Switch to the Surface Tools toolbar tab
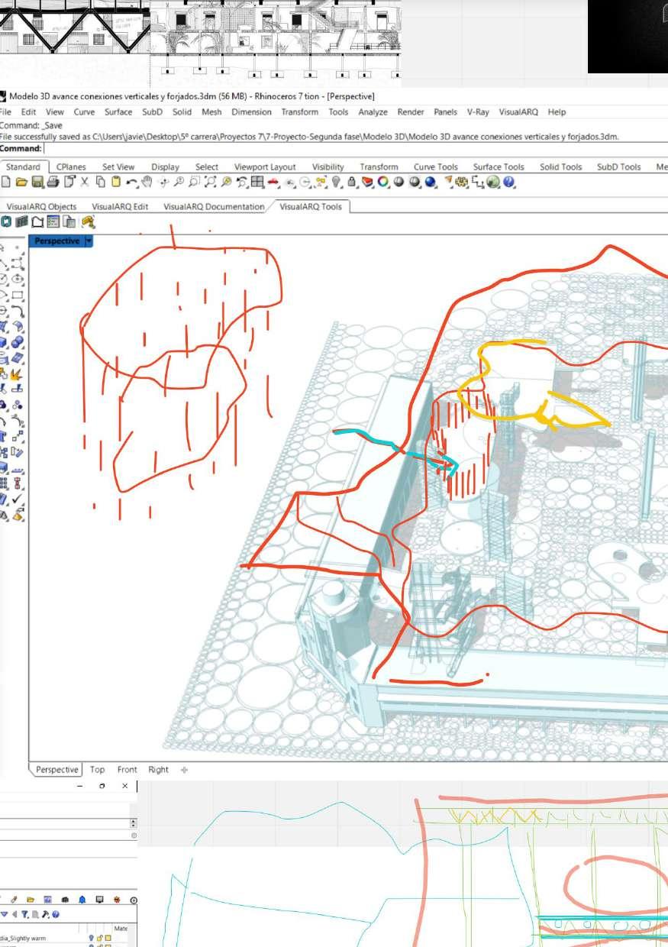 coord(499,166)
